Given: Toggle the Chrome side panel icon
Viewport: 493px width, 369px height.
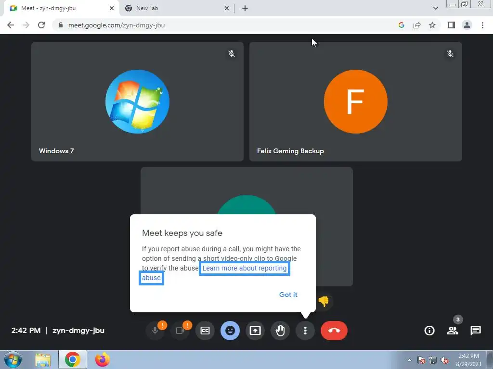Looking at the screenshot, I should click(452, 25).
